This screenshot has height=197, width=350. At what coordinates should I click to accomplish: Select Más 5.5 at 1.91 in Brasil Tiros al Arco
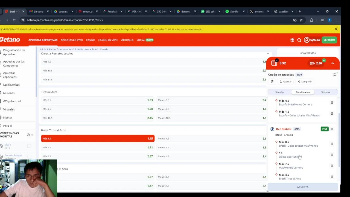point(98,147)
